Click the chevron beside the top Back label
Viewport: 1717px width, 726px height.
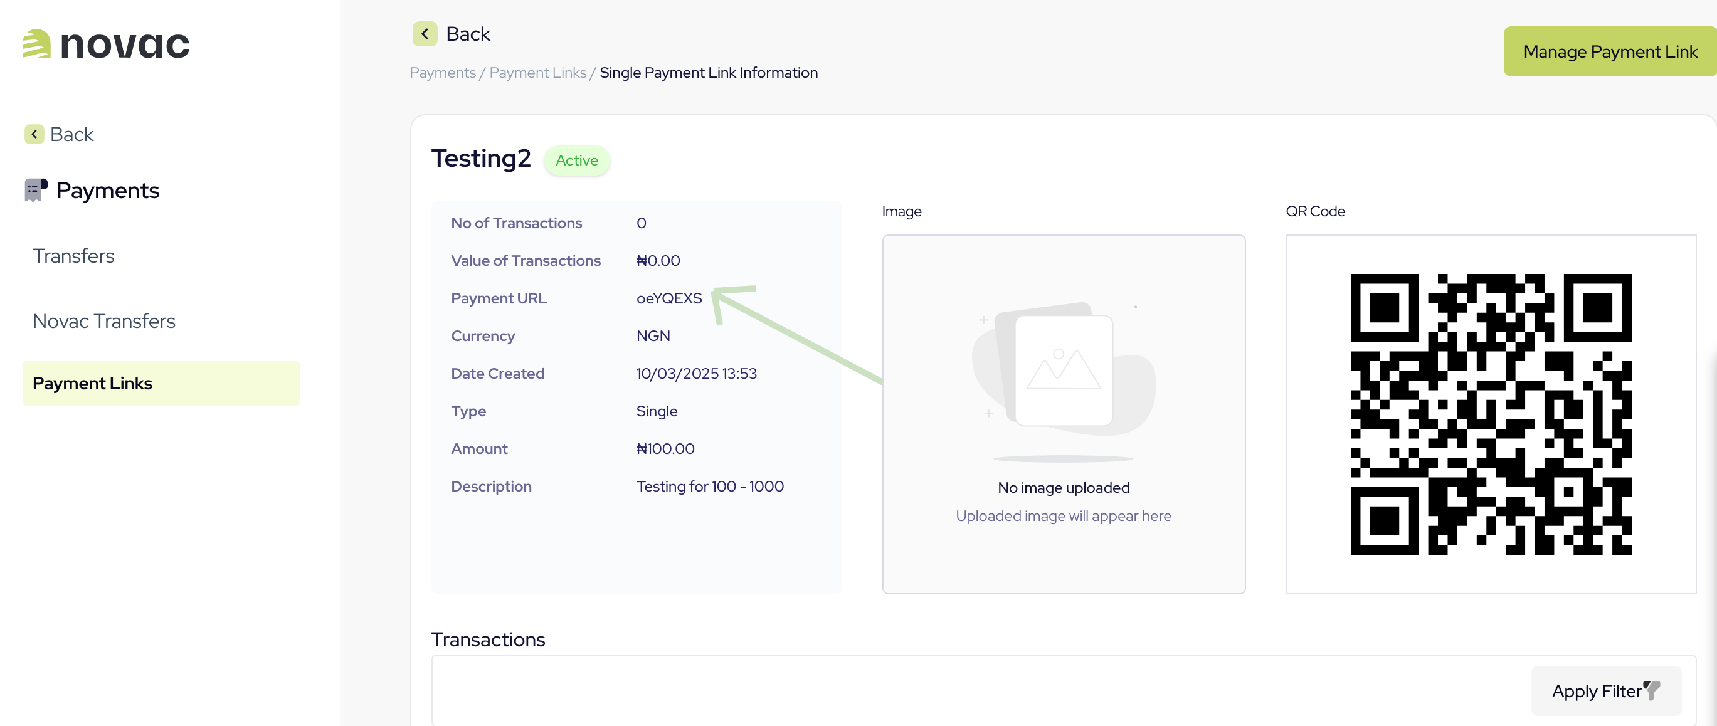coord(425,33)
